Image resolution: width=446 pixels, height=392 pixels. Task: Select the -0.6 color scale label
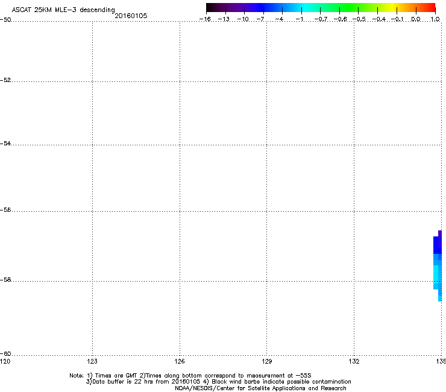coord(340,19)
